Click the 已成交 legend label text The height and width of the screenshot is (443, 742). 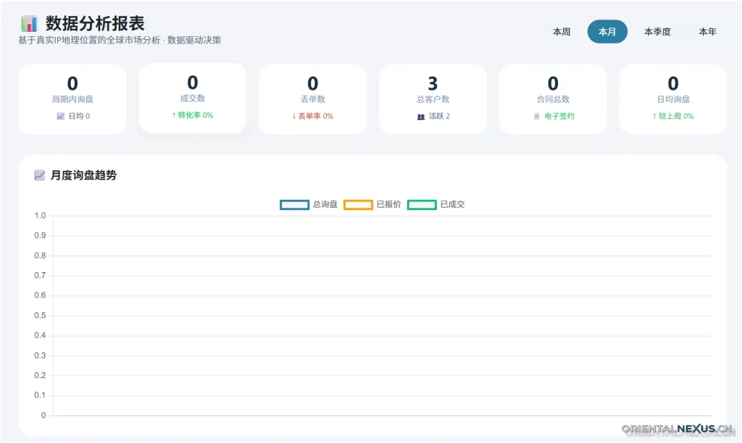point(452,205)
